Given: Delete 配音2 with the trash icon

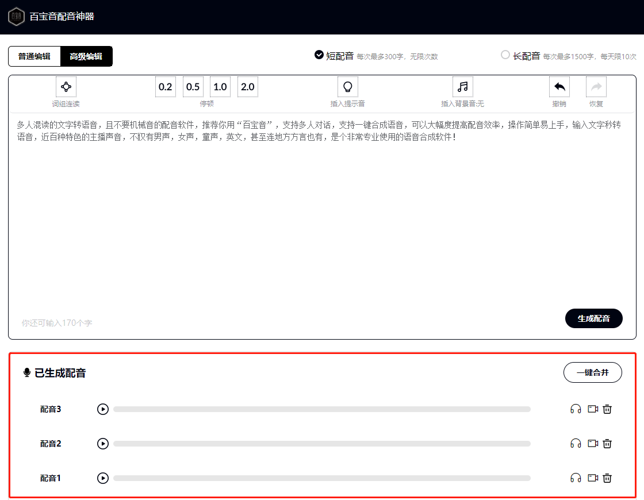Looking at the screenshot, I should [x=607, y=443].
